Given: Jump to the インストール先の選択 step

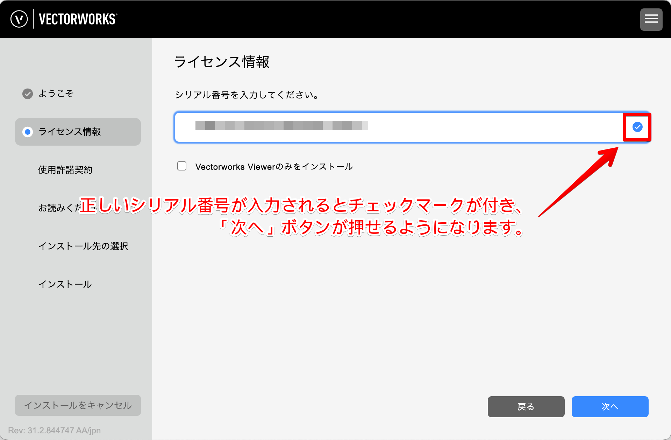Looking at the screenshot, I should click(x=83, y=246).
